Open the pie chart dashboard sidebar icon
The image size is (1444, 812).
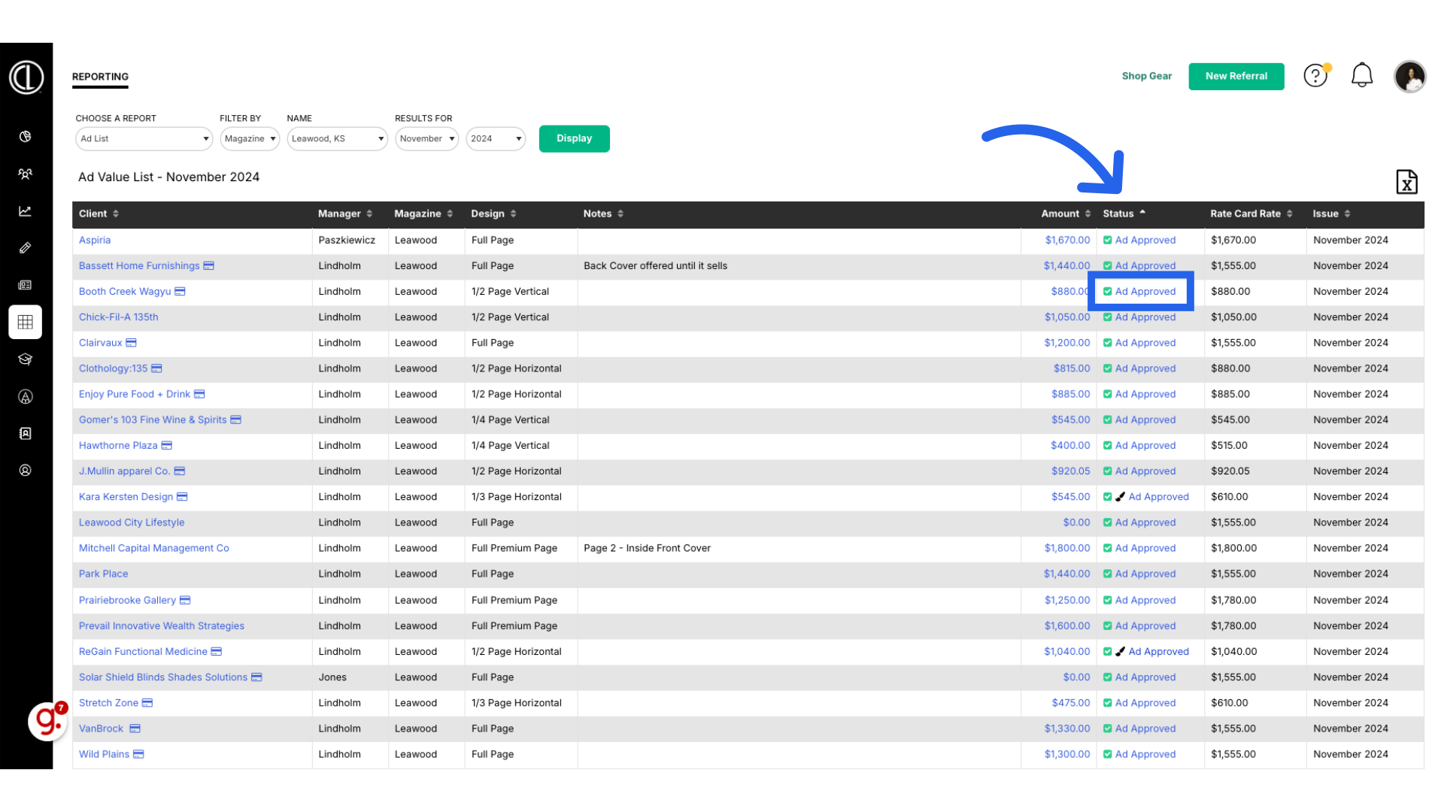pyautogui.click(x=25, y=136)
